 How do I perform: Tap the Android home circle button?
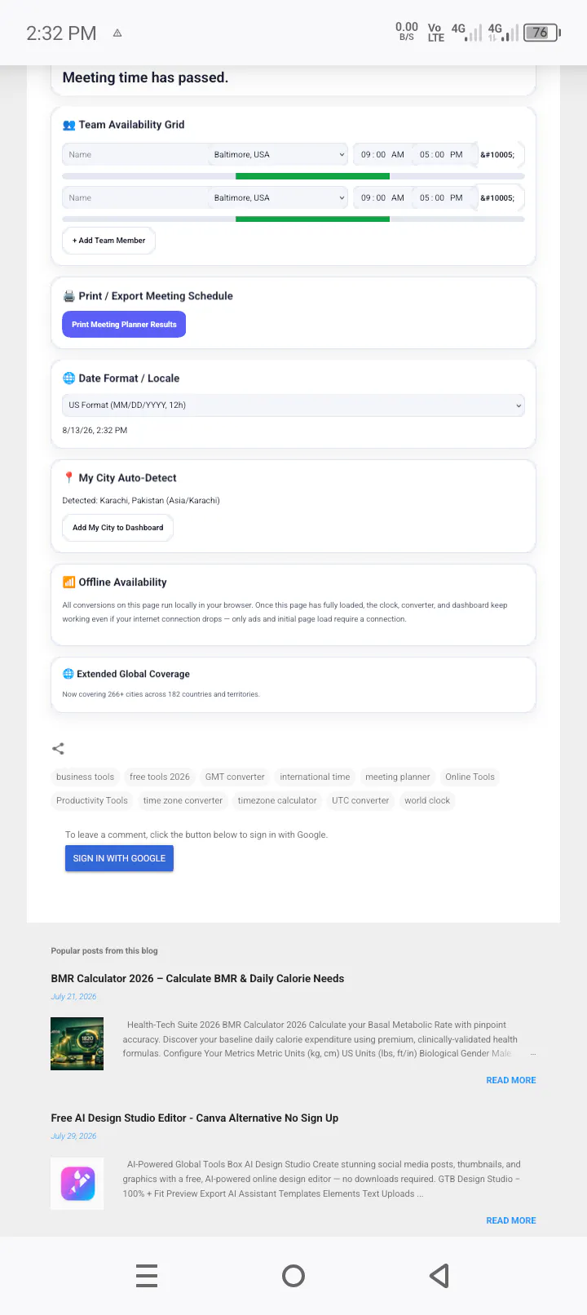(293, 1275)
